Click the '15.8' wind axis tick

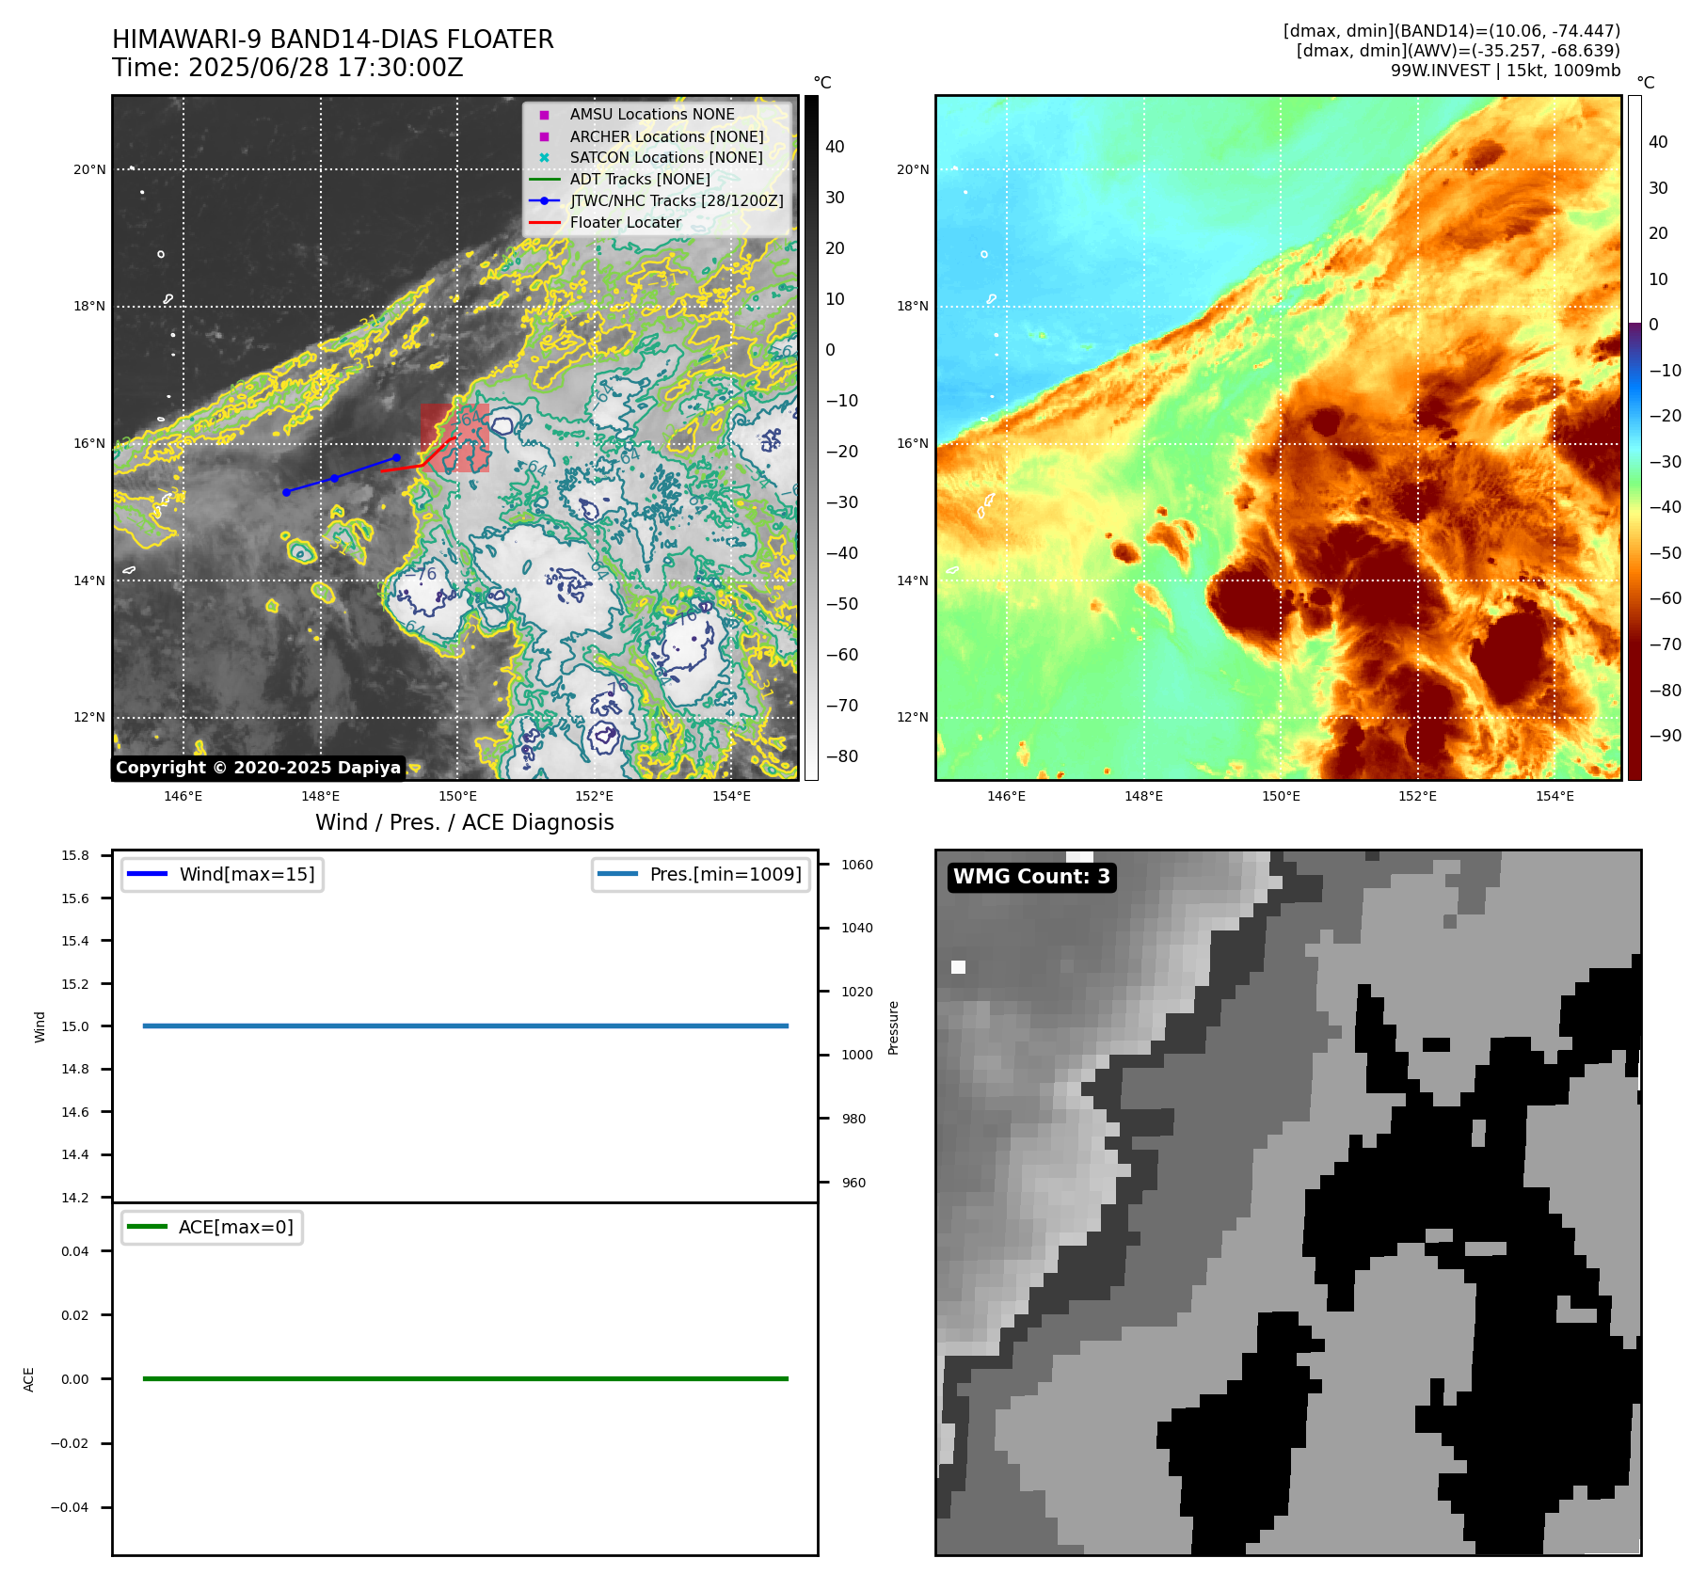pyautogui.click(x=75, y=855)
